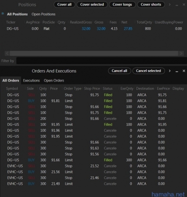Switch to the Executions tab
This screenshot has height=197, width=187.
[x=31, y=80]
